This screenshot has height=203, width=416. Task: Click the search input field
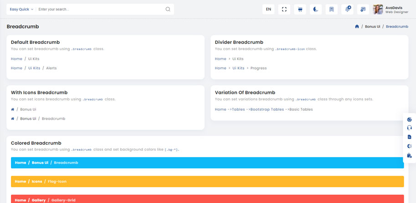(x=100, y=9)
